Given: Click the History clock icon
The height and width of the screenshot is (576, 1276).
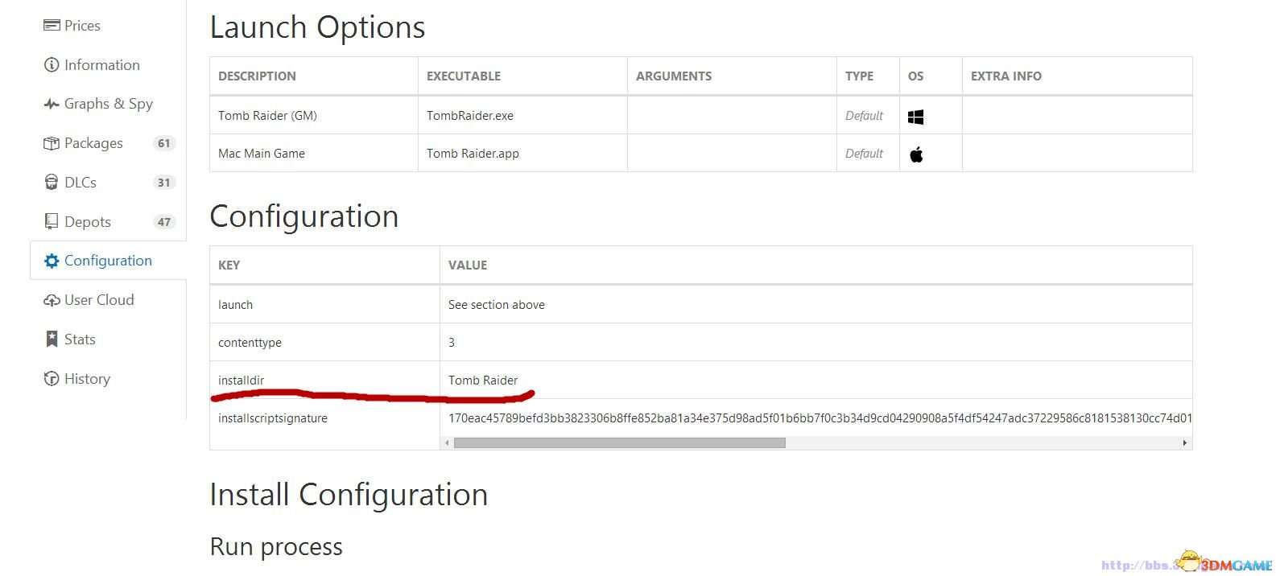Looking at the screenshot, I should coord(52,379).
